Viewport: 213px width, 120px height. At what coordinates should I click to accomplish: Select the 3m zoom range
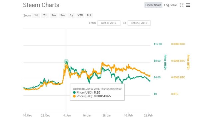pyautogui.click(x=63, y=15)
